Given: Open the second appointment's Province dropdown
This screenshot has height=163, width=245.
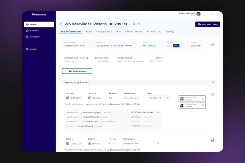Looking at the screenshot, I should 112,144.
